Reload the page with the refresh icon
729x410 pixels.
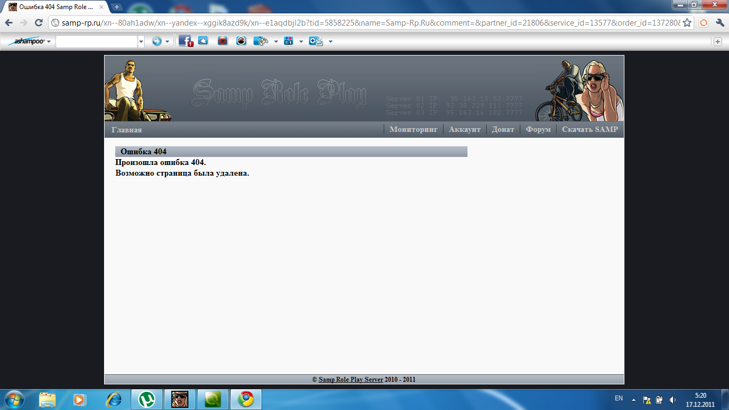[x=38, y=23]
